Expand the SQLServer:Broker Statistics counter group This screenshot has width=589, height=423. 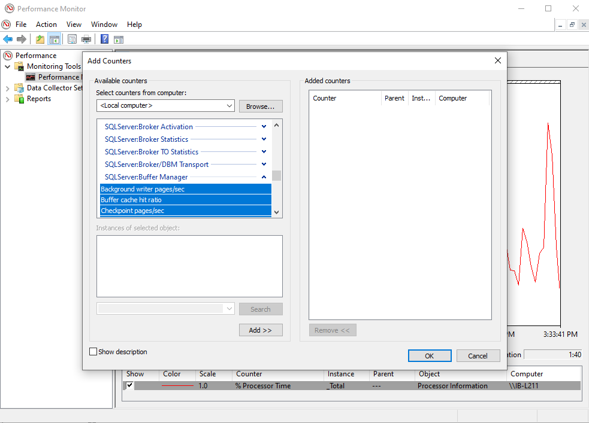point(263,139)
